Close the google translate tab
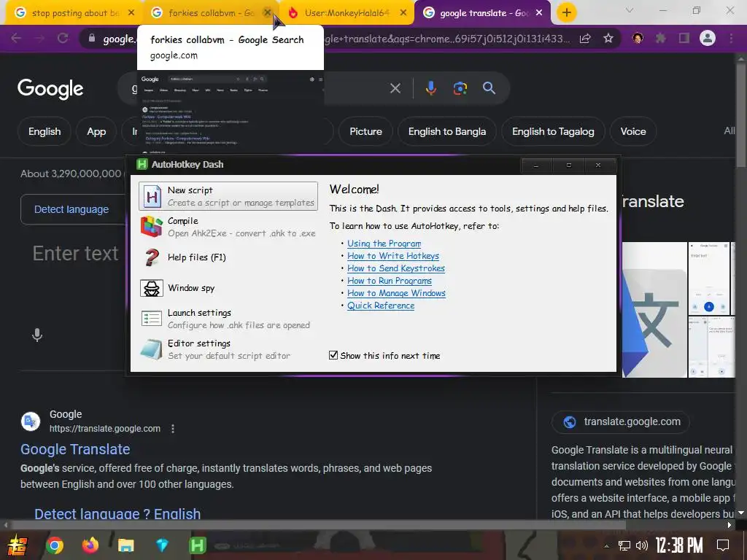Viewport: 747px width, 560px height. [539, 13]
